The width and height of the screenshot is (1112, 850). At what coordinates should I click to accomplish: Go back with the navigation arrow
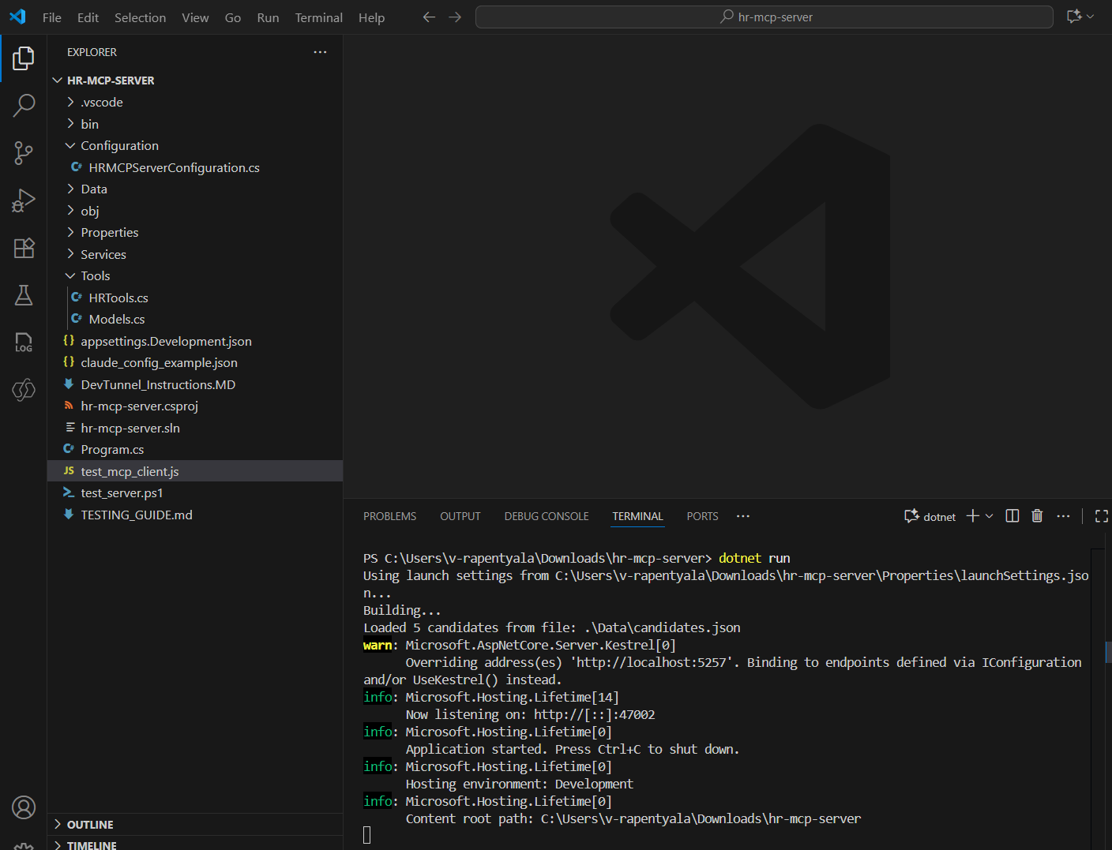point(429,17)
